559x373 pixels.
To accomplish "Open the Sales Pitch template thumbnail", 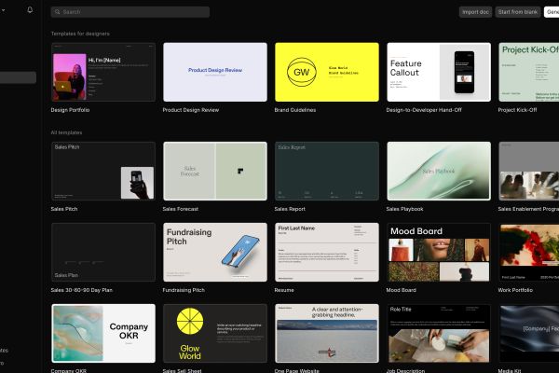I will 103,171.
